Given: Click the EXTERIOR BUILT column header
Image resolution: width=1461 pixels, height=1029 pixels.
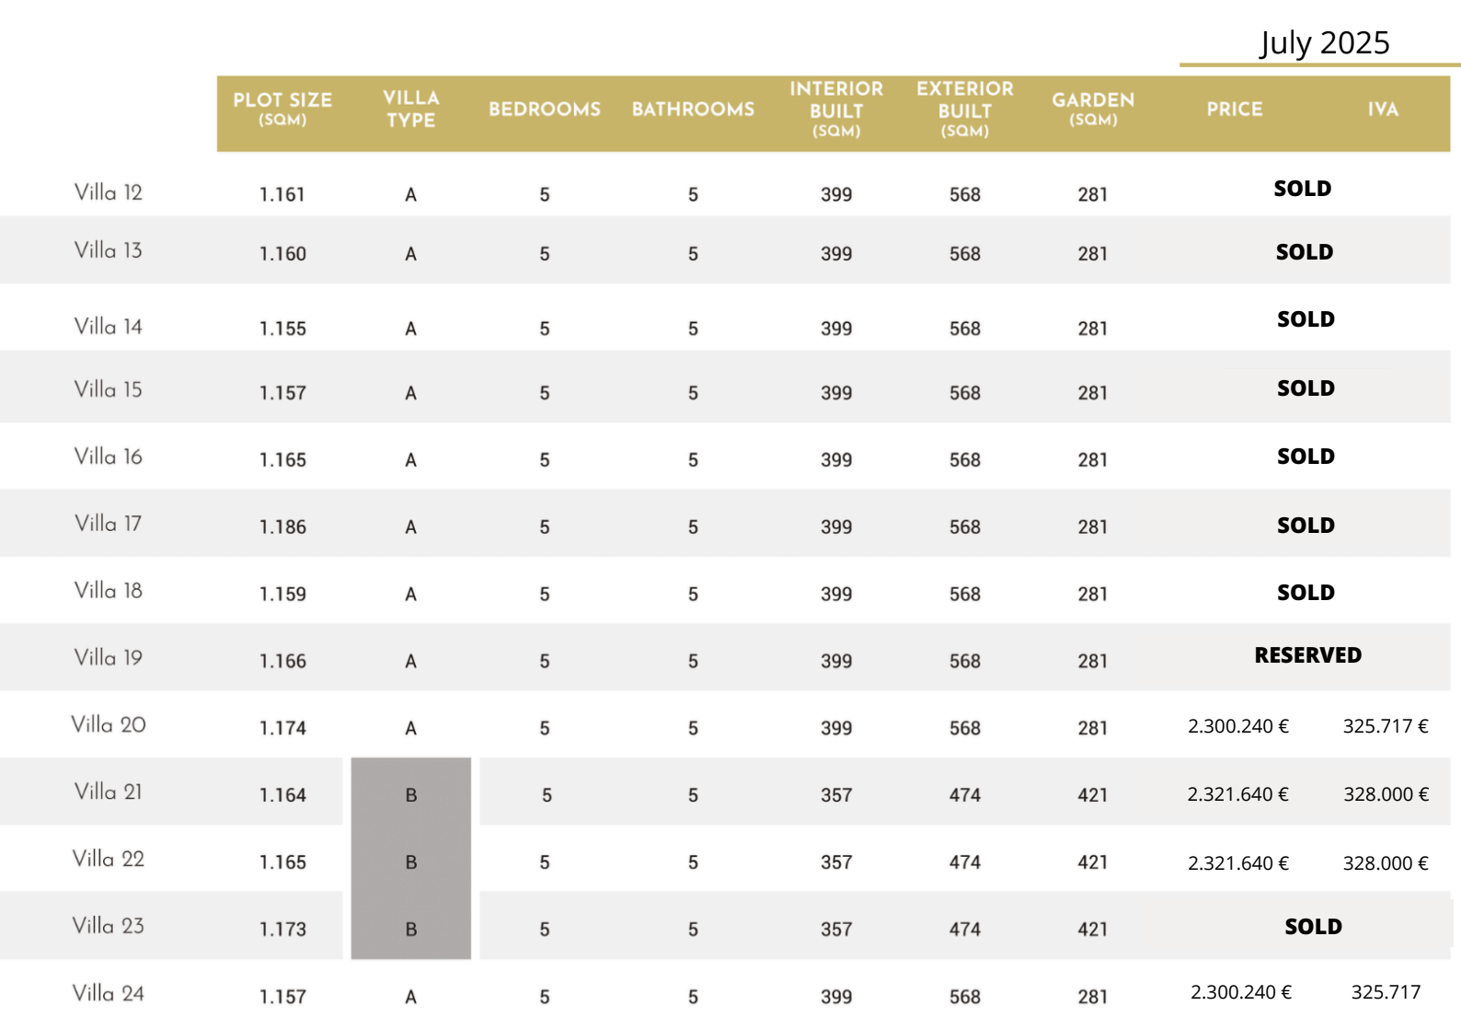Looking at the screenshot, I should [x=965, y=109].
